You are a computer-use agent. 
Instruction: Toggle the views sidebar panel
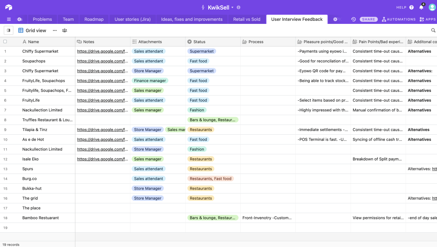pyautogui.click(x=8, y=30)
